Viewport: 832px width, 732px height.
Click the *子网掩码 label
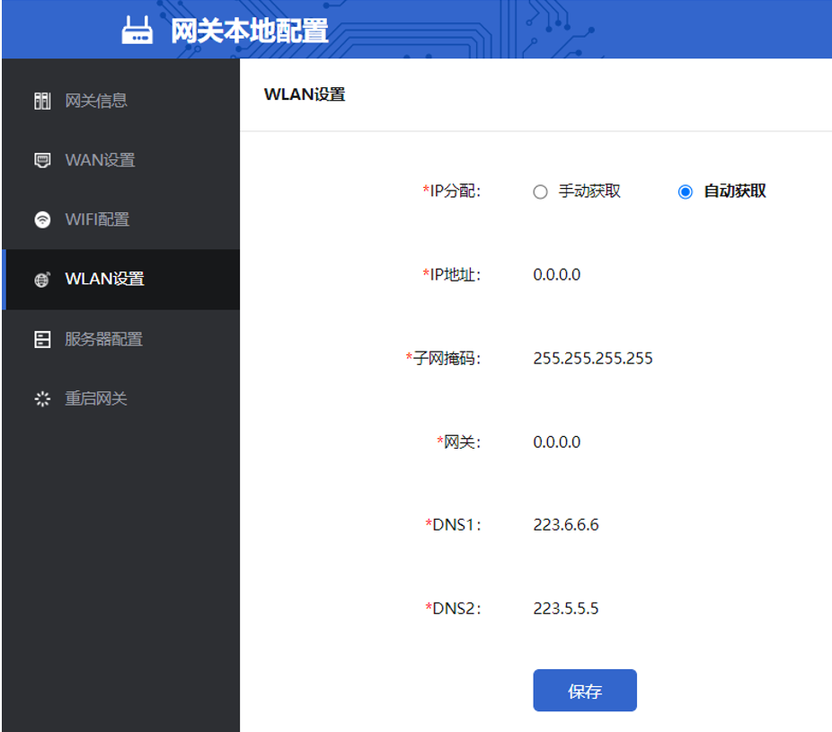click(x=443, y=358)
